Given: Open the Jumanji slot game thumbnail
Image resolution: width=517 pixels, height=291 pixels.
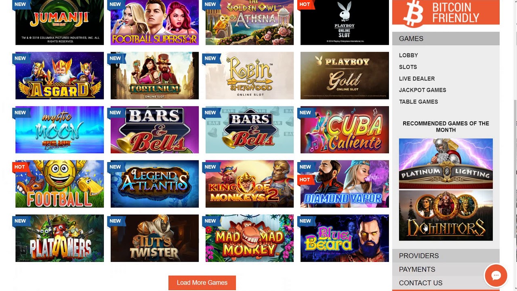Looking at the screenshot, I should coord(59,22).
